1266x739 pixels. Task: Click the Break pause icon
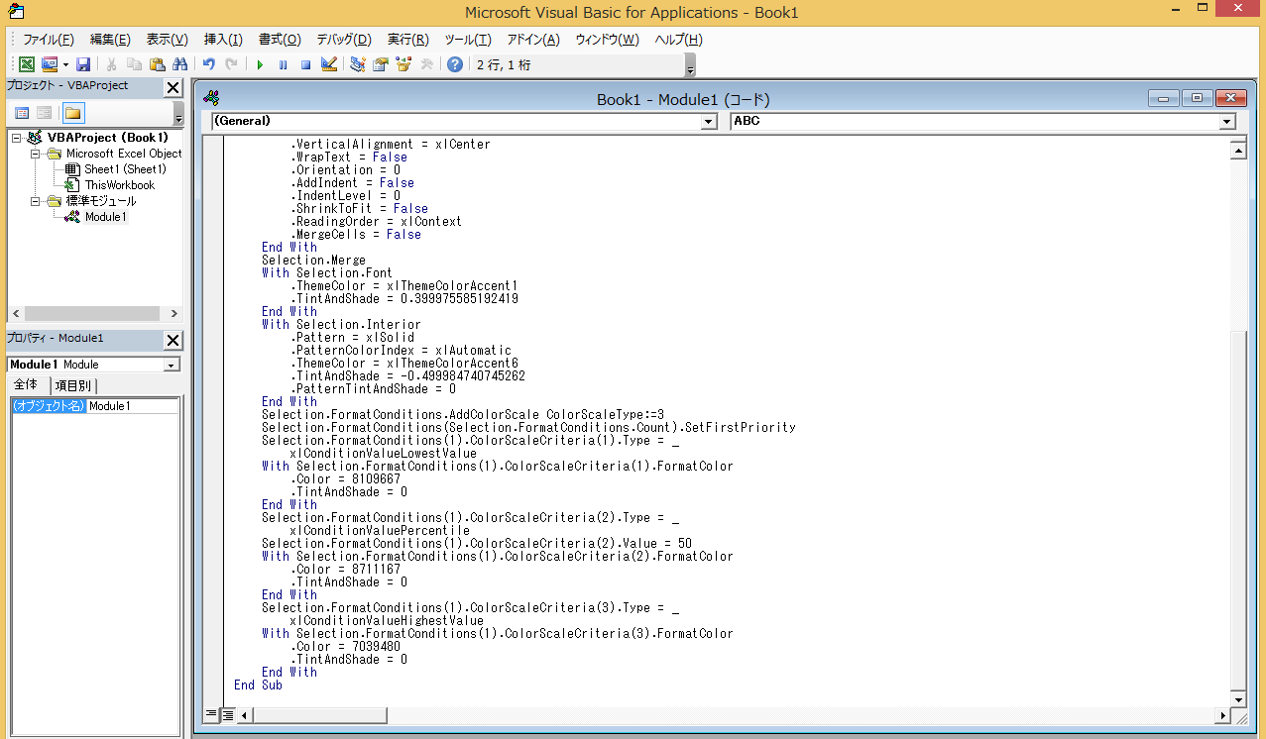point(283,64)
